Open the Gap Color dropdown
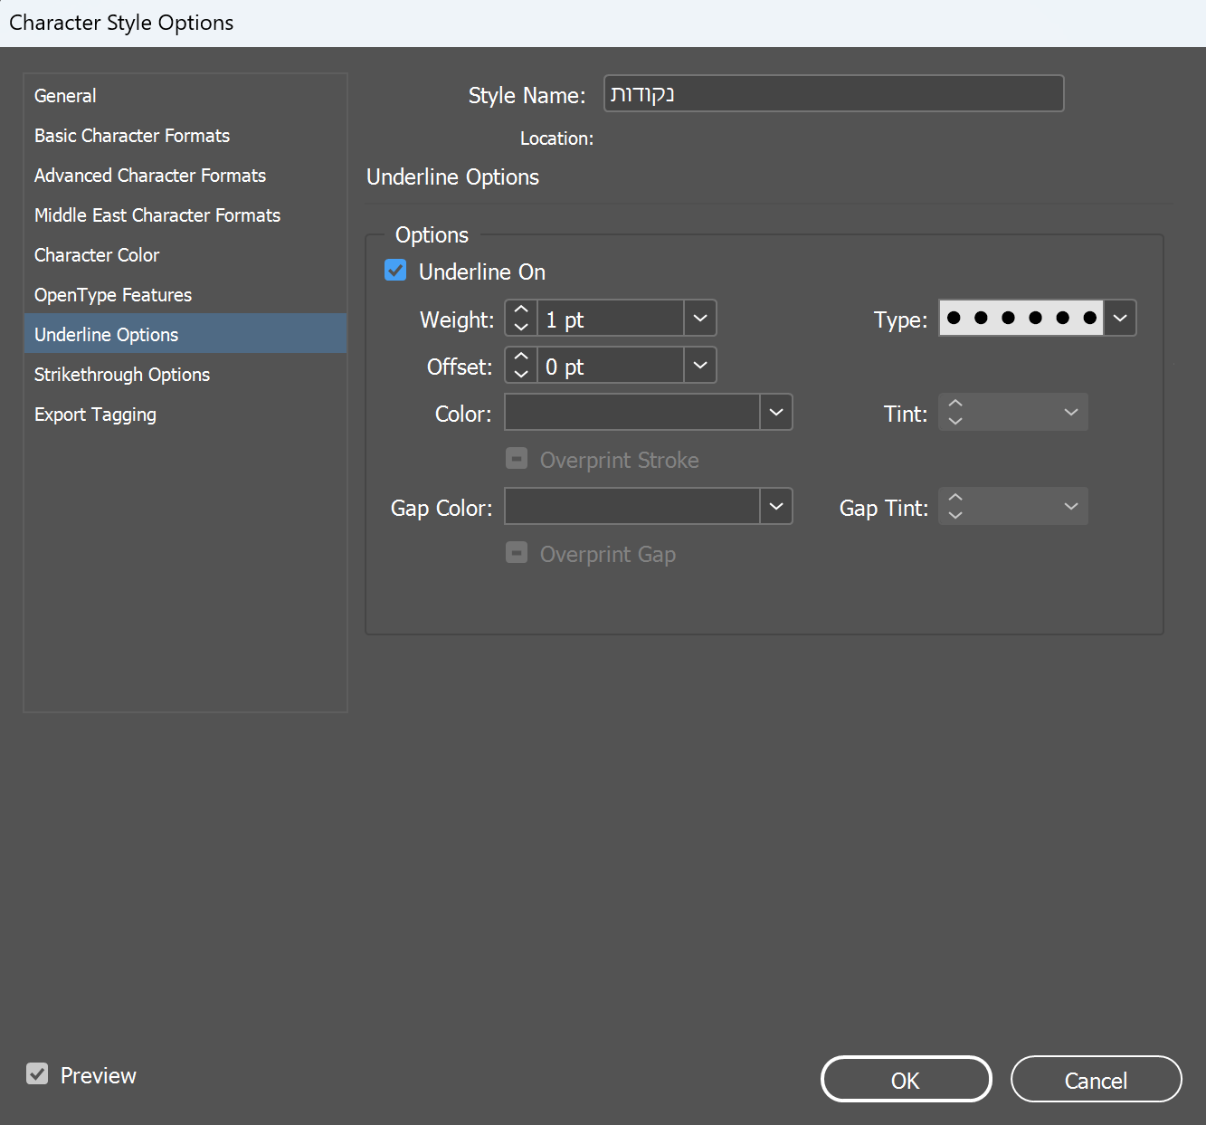This screenshot has height=1125, width=1206. pos(776,507)
